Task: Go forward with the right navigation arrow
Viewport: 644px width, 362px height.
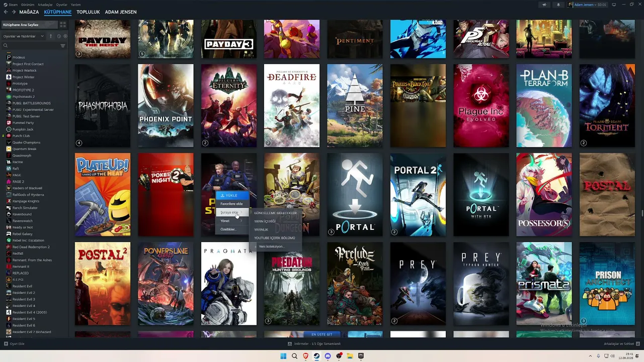Action: 13,12
